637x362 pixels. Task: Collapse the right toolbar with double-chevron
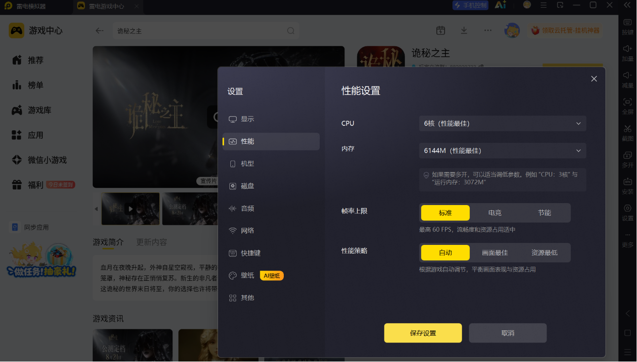pyautogui.click(x=627, y=5)
